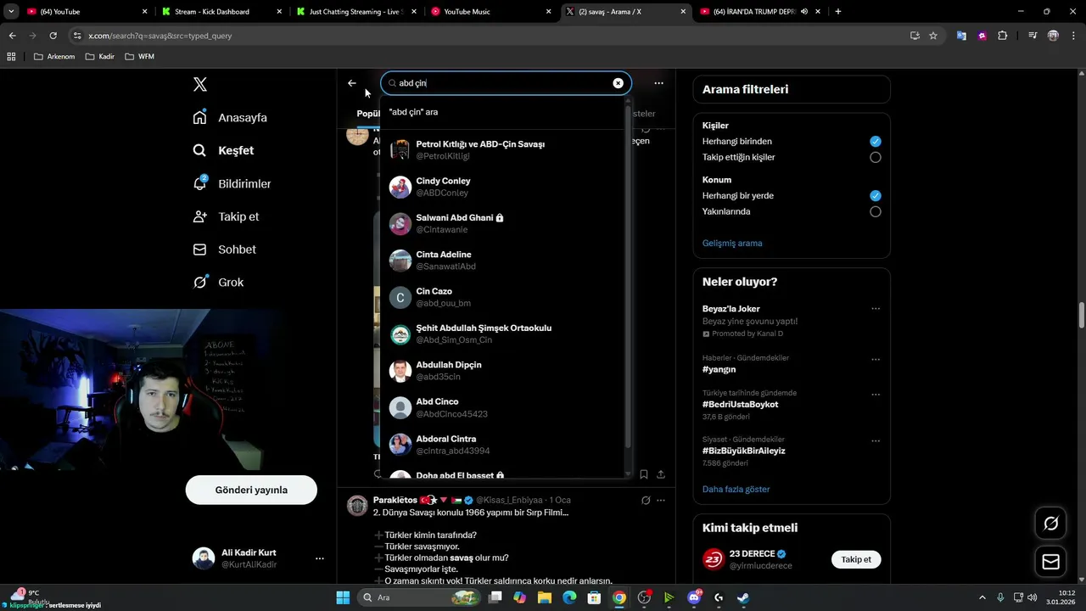
Task: Open Bildirimler notifications
Action: tap(232, 183)
